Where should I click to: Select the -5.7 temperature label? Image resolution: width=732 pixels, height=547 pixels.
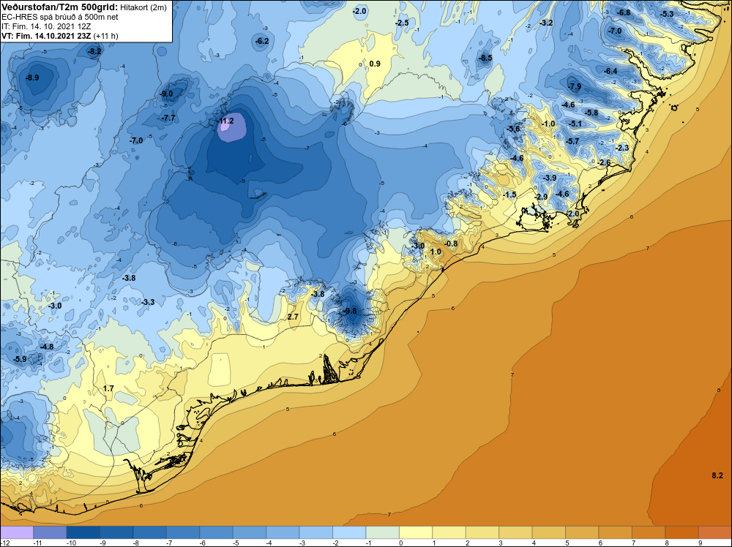572,141
